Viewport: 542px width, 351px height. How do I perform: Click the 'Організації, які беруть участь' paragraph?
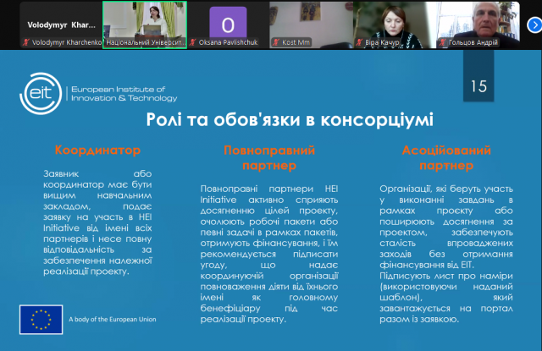point(446,227)
